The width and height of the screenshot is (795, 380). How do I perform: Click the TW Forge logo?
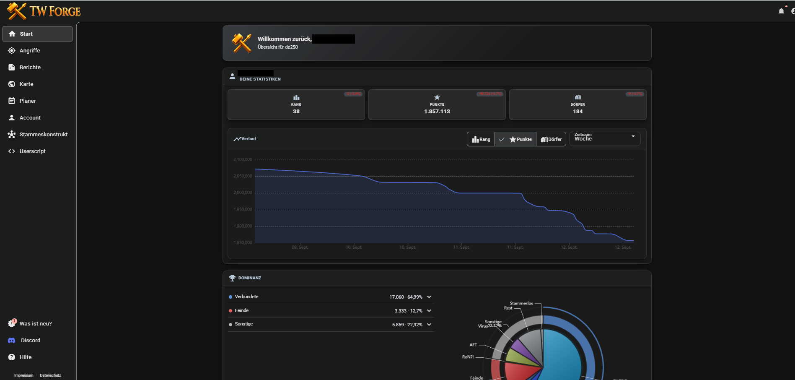44,11
